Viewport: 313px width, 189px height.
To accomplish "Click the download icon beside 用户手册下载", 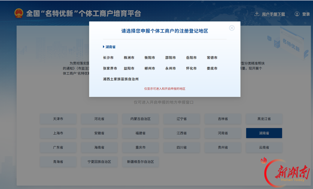I will 257,14.
